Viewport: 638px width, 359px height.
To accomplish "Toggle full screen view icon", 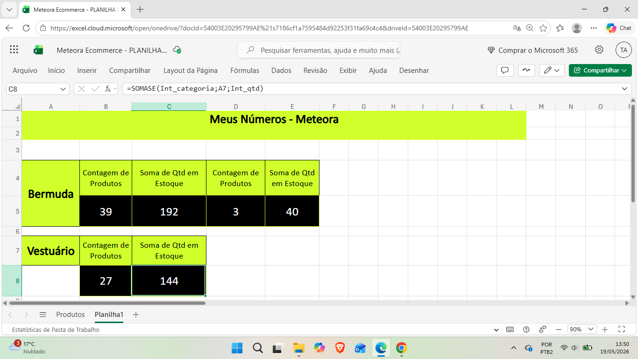I will tap(622, 329).
